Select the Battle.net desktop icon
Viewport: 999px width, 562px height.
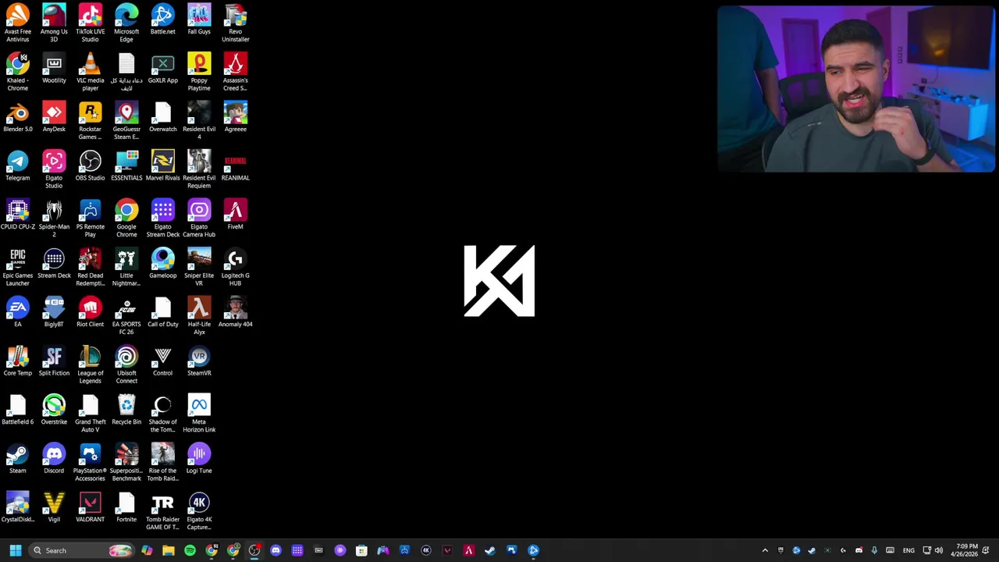[x=162, y=20]
